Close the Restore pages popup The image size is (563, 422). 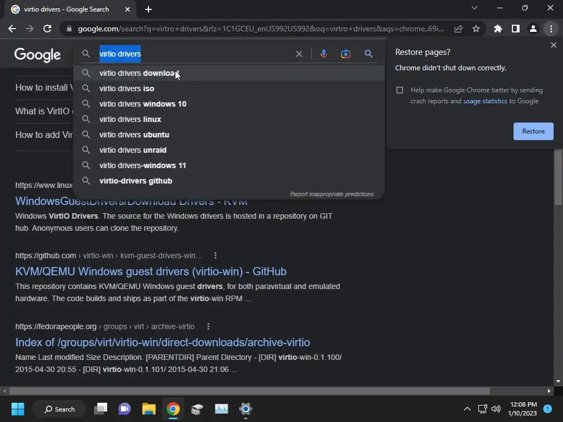pos(553,45)
